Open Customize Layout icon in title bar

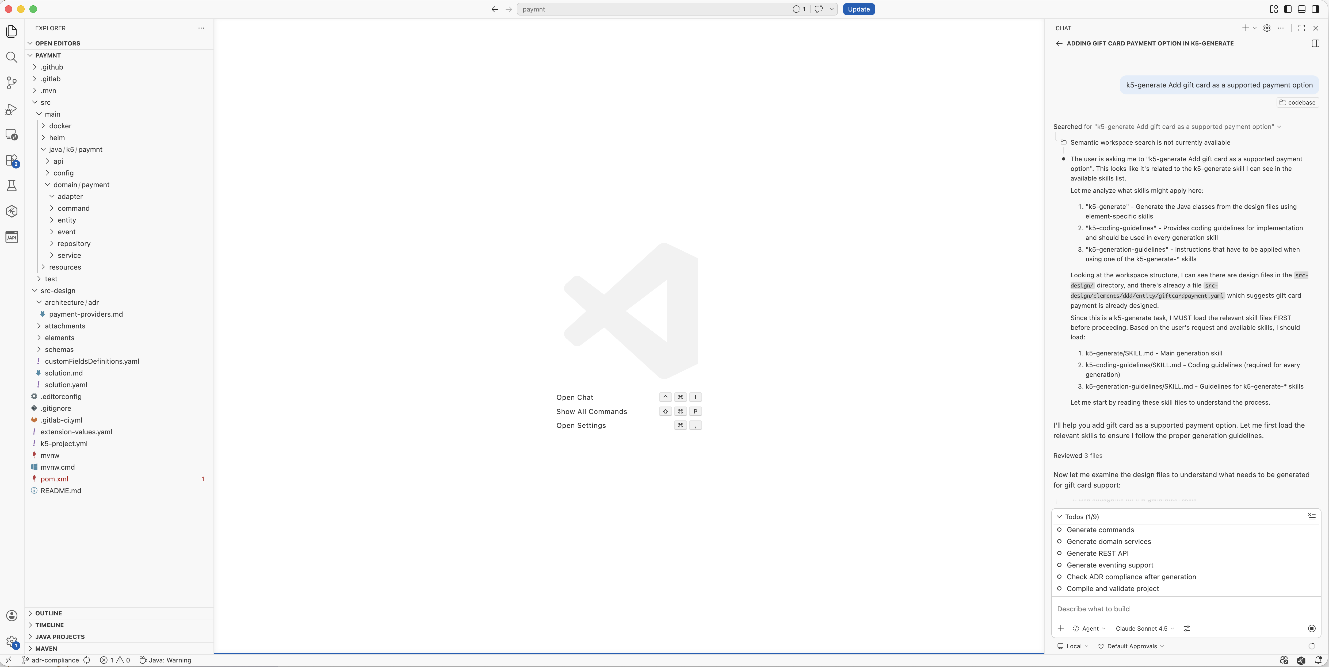(x=1274, y=9)
